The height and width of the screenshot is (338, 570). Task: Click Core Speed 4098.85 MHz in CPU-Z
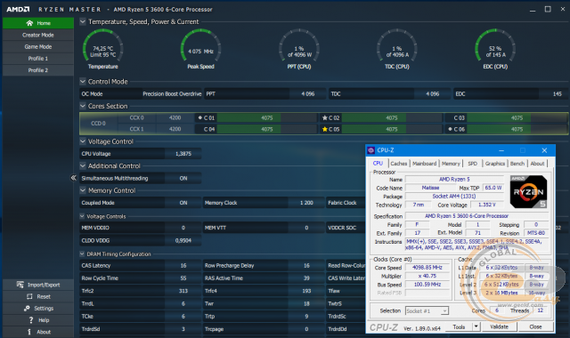(x=427, y=267)
